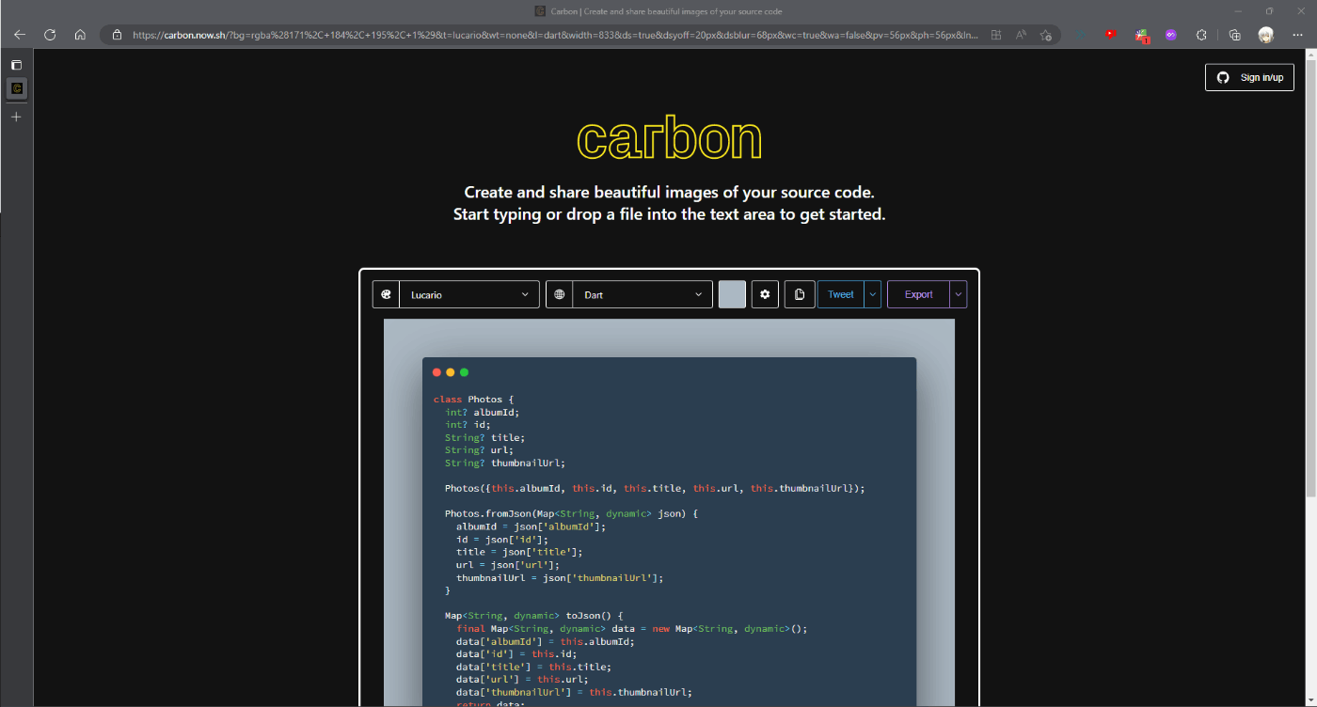The height and width of the screenshot is (707, 1317).
Task: Click the carbon logo heading
Action: pyautogui.click(x=669, y=139)
